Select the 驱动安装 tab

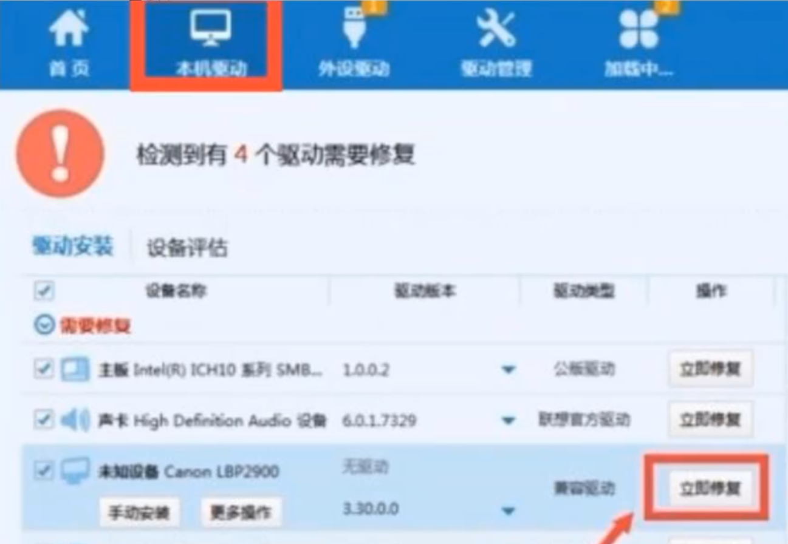[x=72, y=246]
